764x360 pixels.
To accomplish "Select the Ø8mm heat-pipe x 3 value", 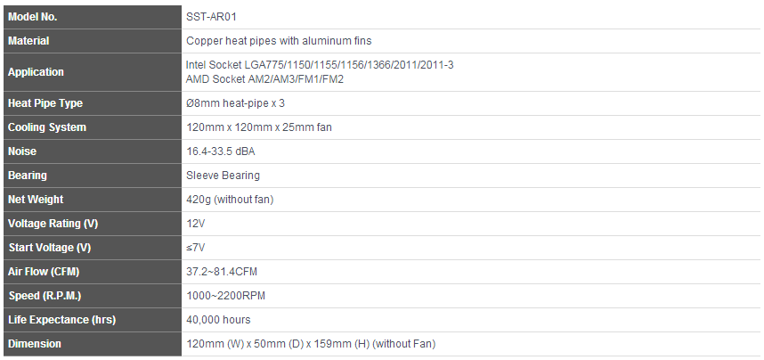I will pos(235,103).
